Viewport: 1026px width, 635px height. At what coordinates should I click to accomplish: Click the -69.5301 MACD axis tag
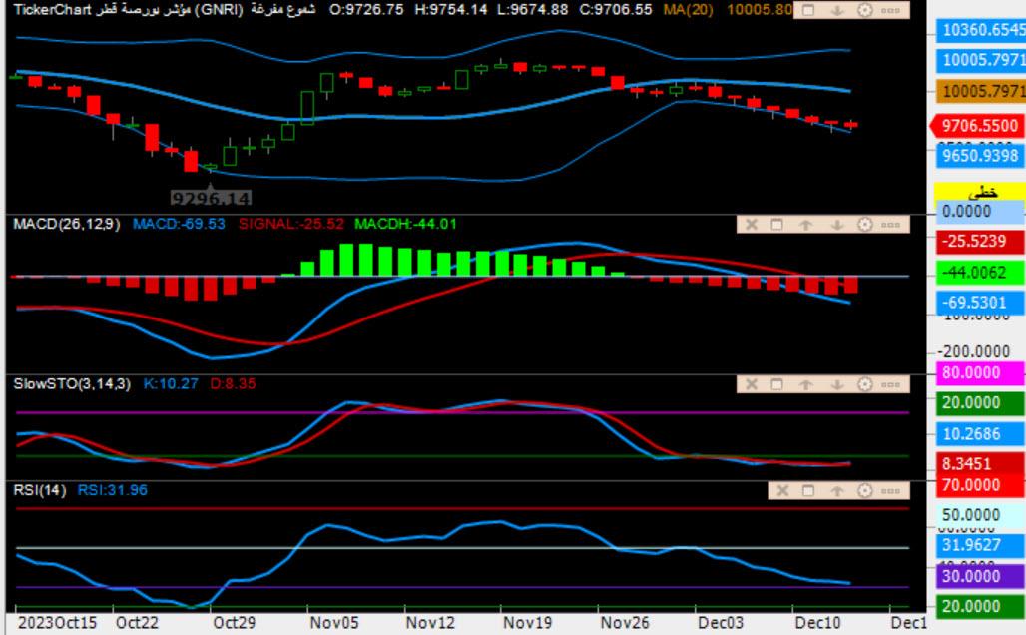coord(979,303)
